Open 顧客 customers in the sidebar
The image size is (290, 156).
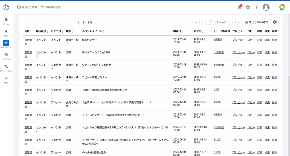[x=6, y=33]
